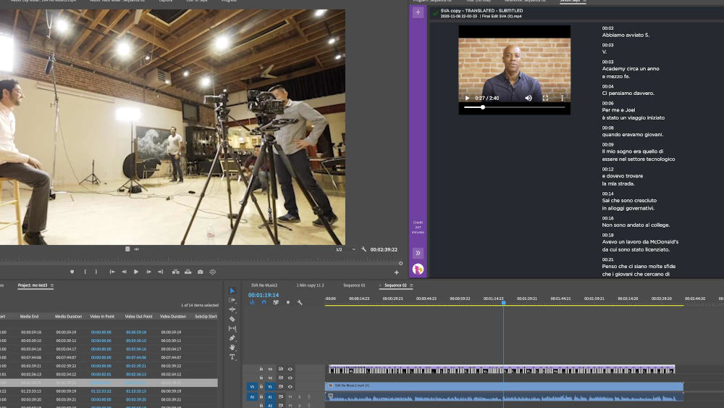Viewport: 724px width, 408px height.
Task: Toggle insert sequences as nests in timeline
Action: [x=252, y=302]
